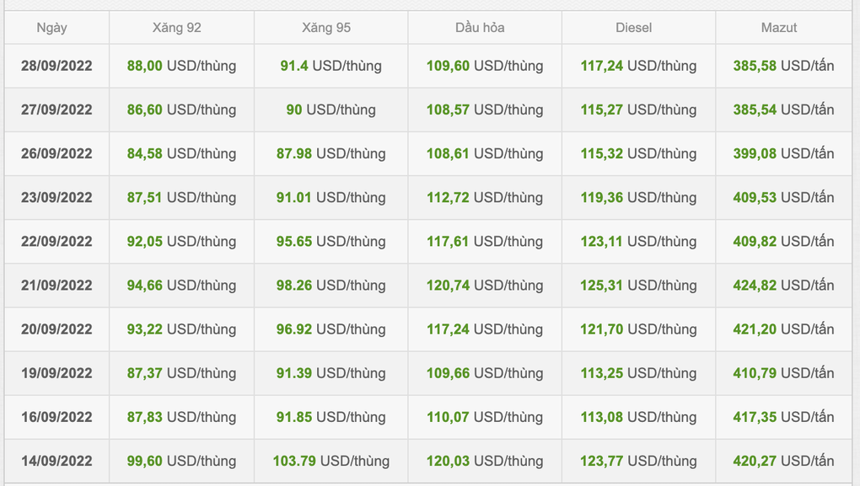Click the 90 USD/thùng Xăng 95 value
860x486 pixels.
click(x=331, y=109)
